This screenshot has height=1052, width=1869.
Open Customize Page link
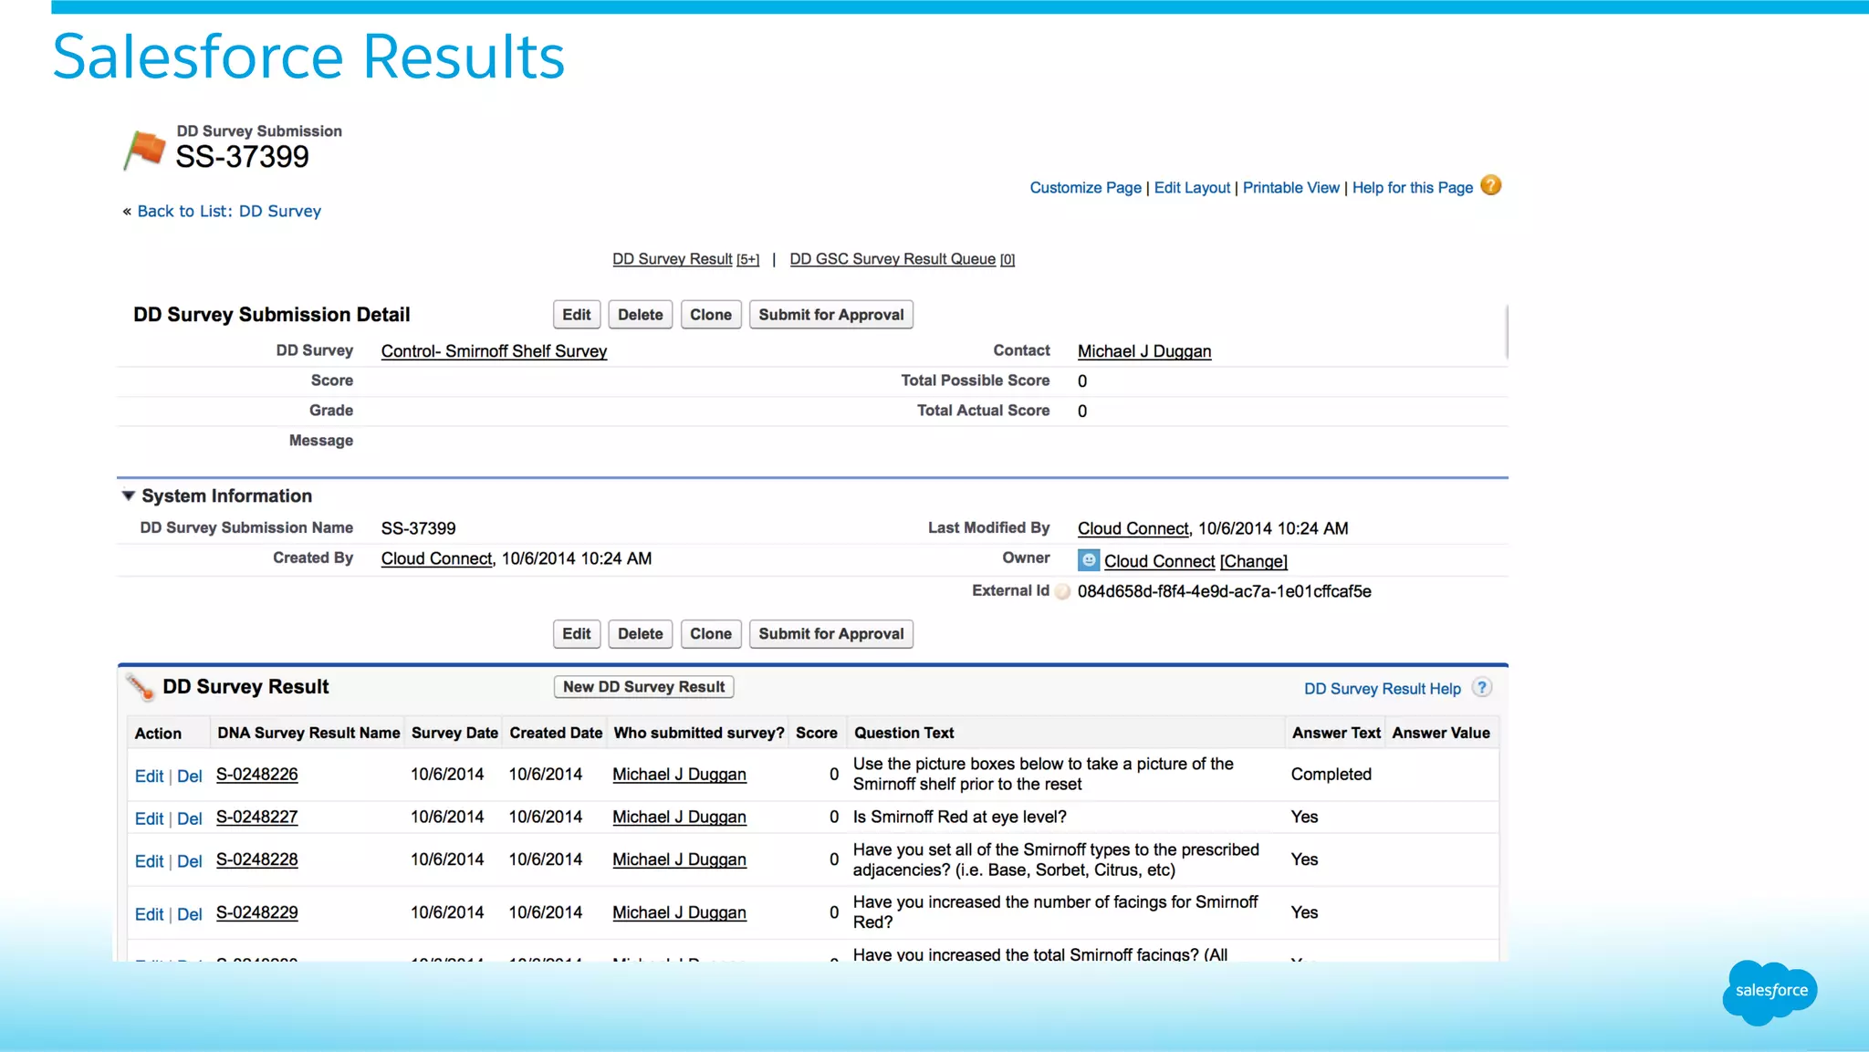pyautogui.click(x=1085, y=187)
